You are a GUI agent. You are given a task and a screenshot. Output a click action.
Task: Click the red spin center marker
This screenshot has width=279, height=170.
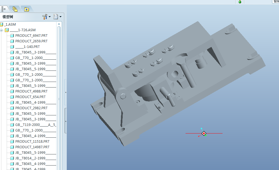coord(204,133)
